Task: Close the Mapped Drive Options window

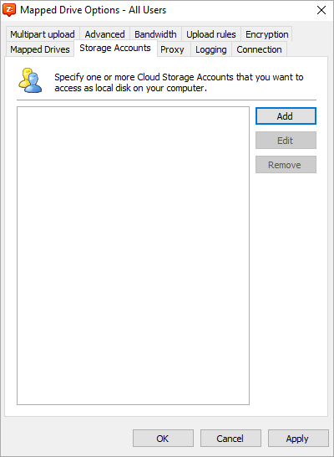Action: pos(321,10)
